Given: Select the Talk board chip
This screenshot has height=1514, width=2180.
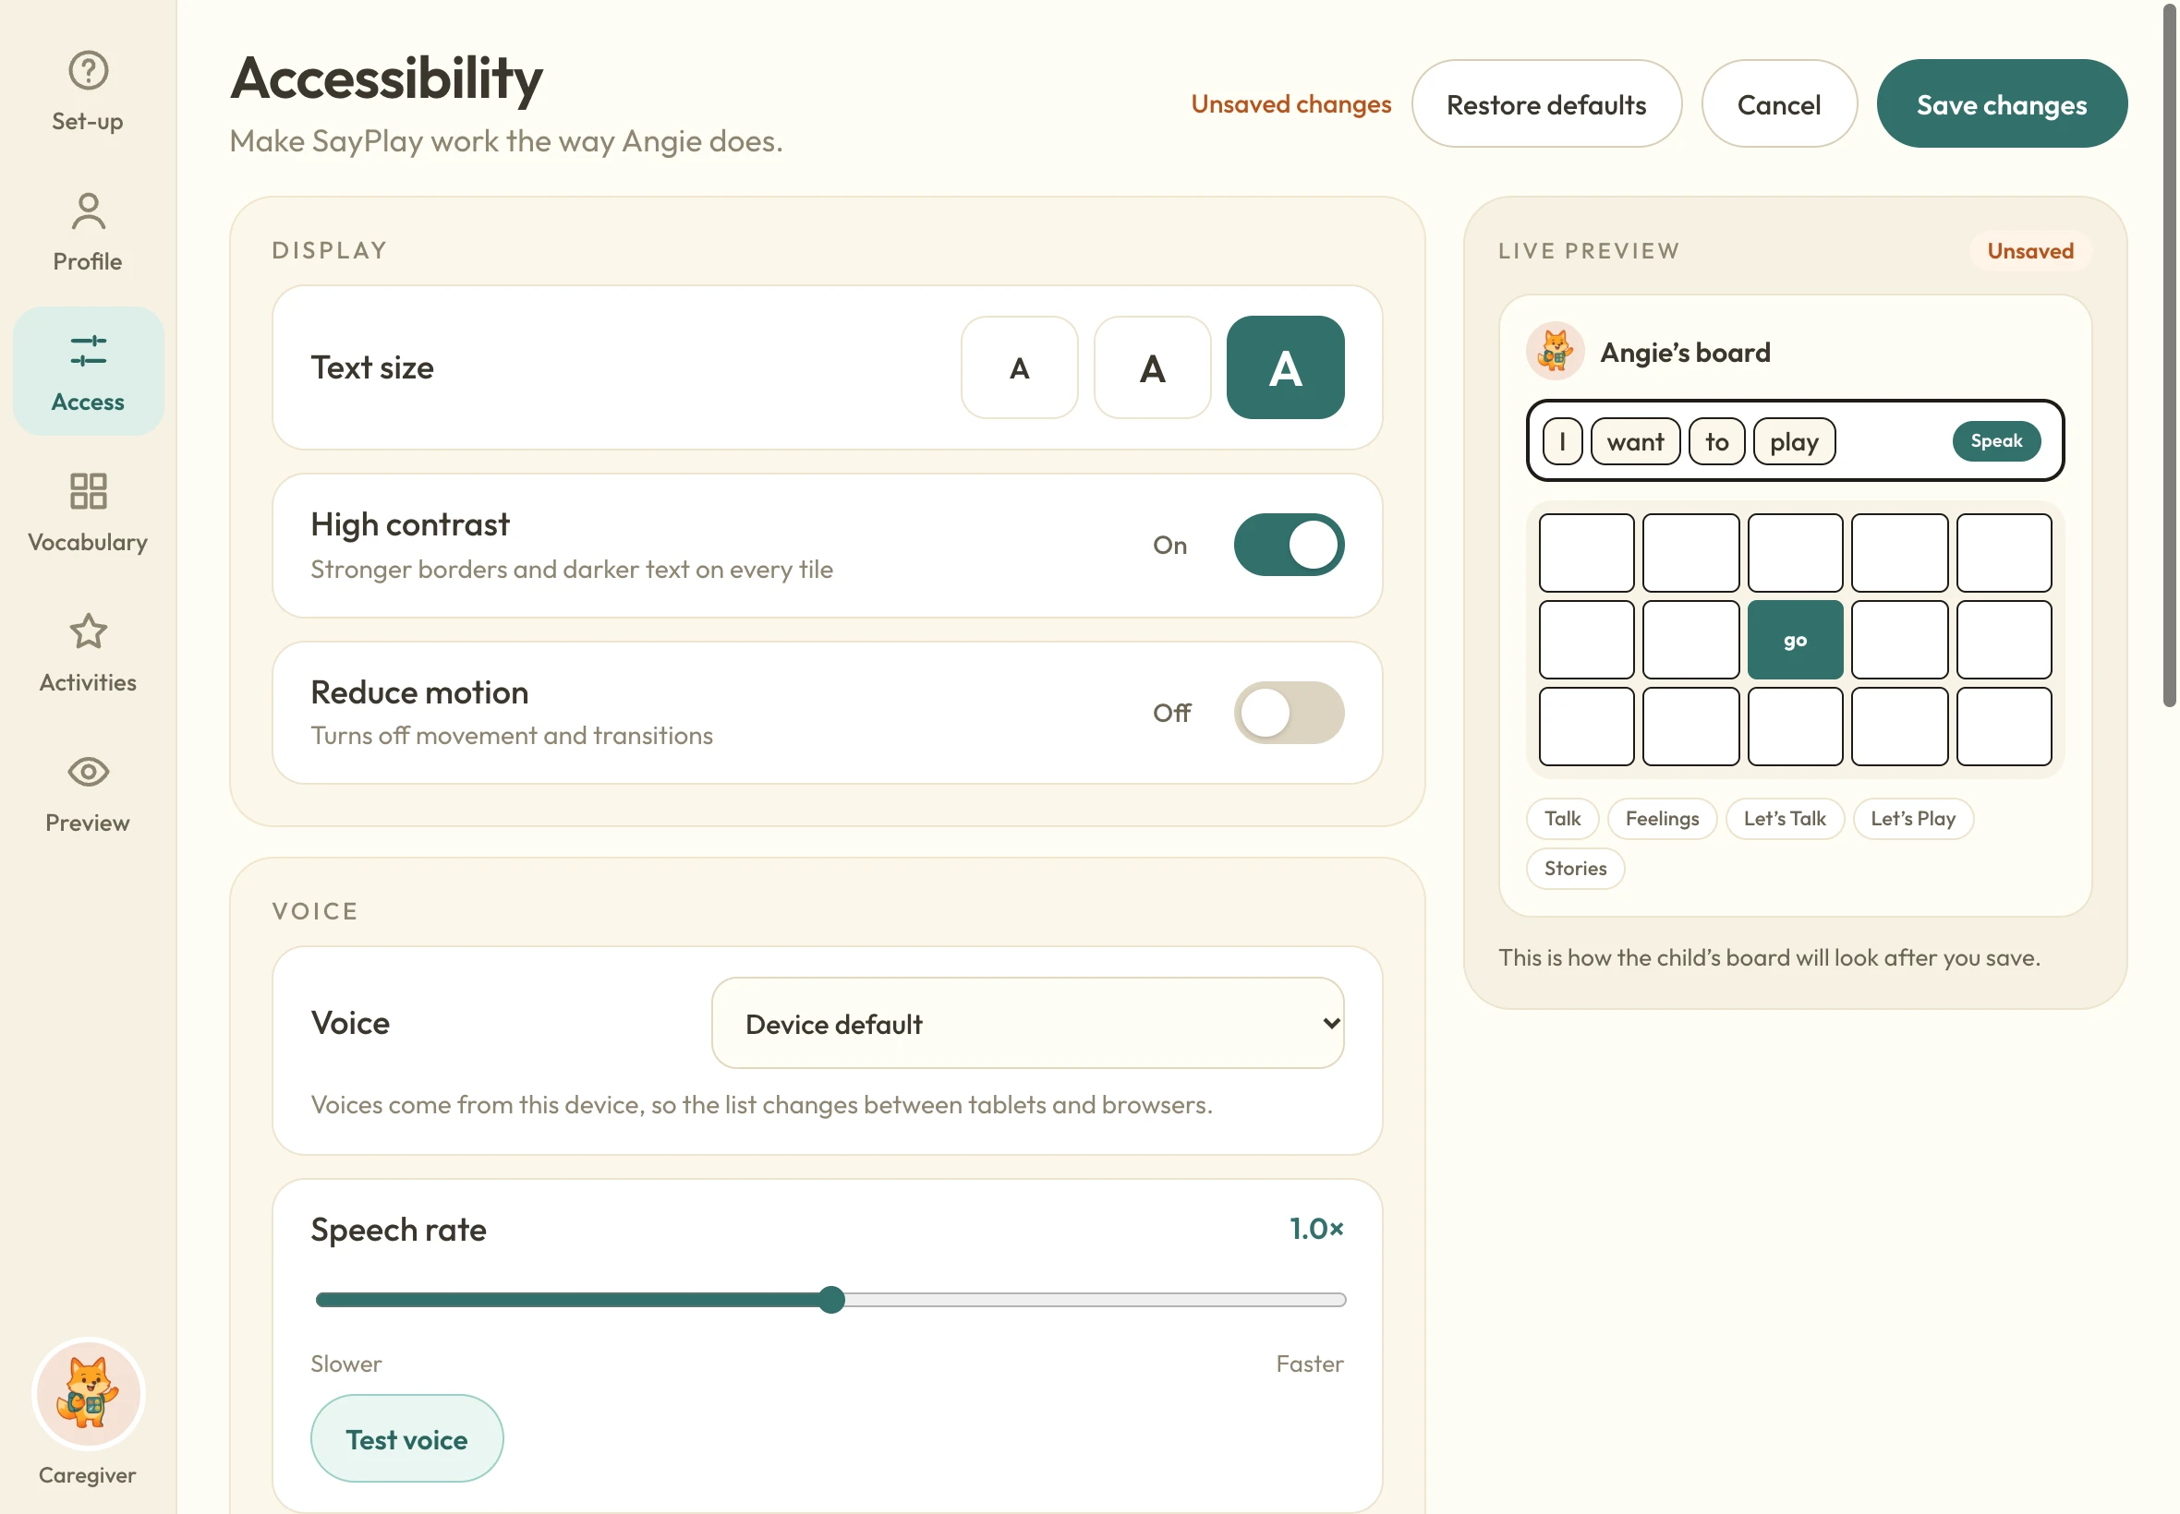Looking at the screenshot, I should pyautogui.click(x=1562, y=819).
